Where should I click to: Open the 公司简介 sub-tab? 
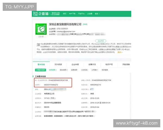point(95,70)
